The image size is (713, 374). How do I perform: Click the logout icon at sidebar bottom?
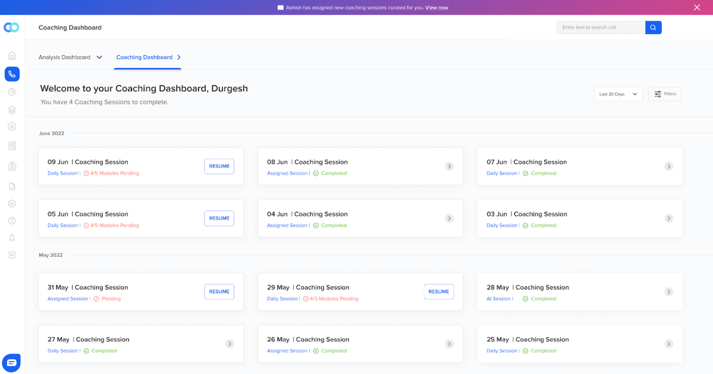[12, 254]
